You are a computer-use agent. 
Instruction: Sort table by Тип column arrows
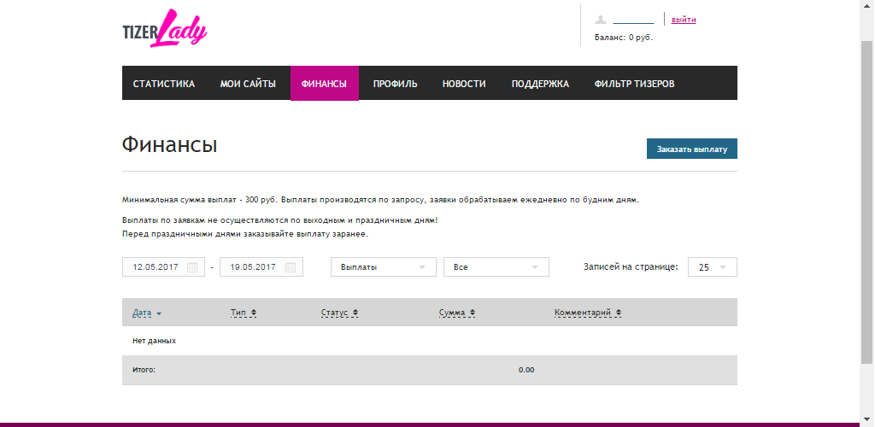pyautogui.click(x=253, y=313)
